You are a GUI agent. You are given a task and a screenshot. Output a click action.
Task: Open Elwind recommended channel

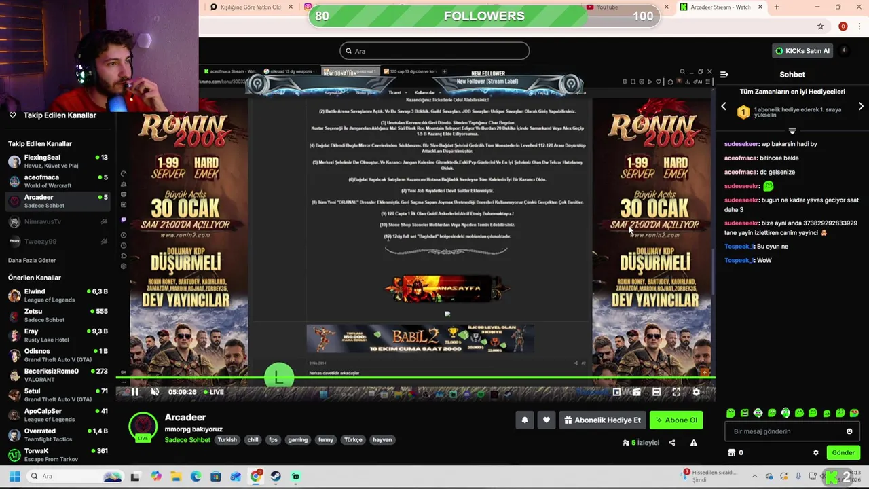click(x=58, y=295)
